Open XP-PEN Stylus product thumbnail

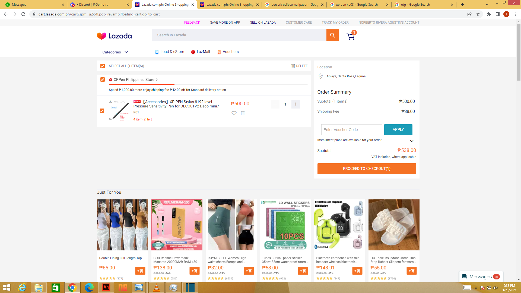119,111
